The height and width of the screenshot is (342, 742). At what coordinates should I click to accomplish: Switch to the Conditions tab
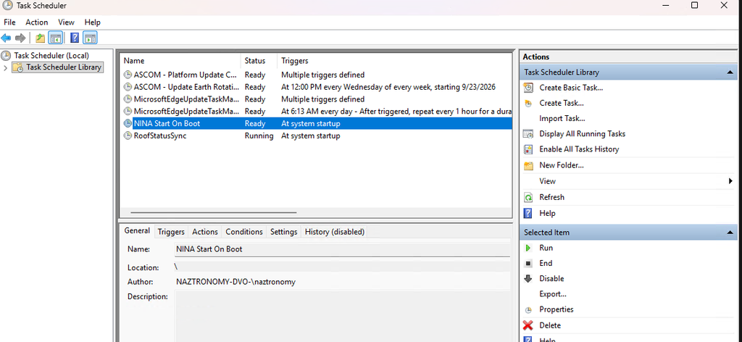click(x=243, y=232)
